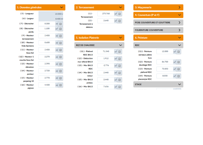The image size is (203, 145).
Task: Open calculator for Peinture placostyle RDC
Action: (179, 76)
